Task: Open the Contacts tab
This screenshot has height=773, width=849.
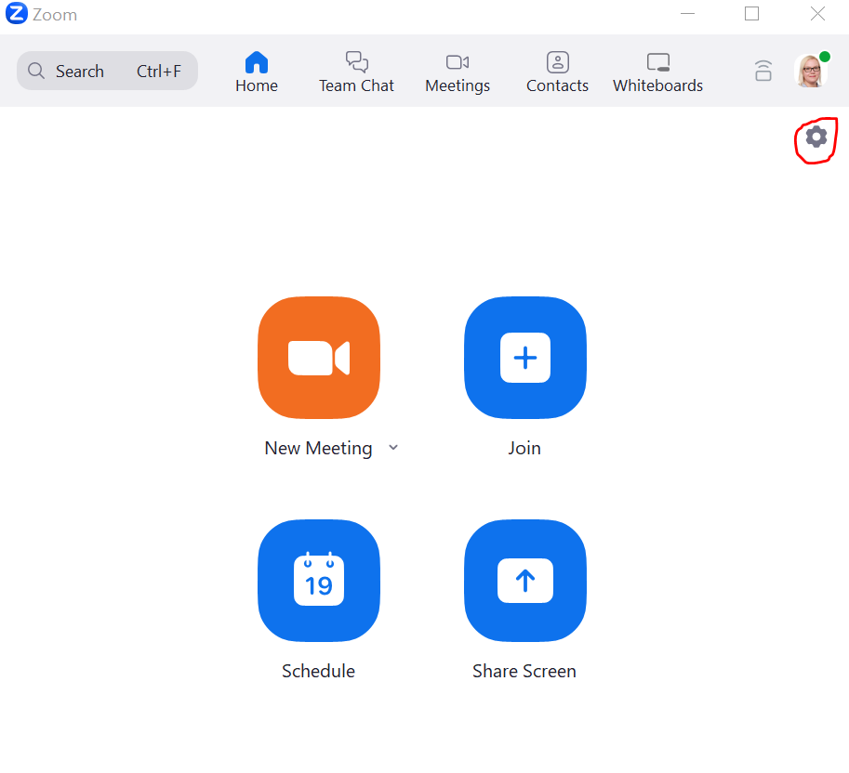Action: (x=557, y=72)
